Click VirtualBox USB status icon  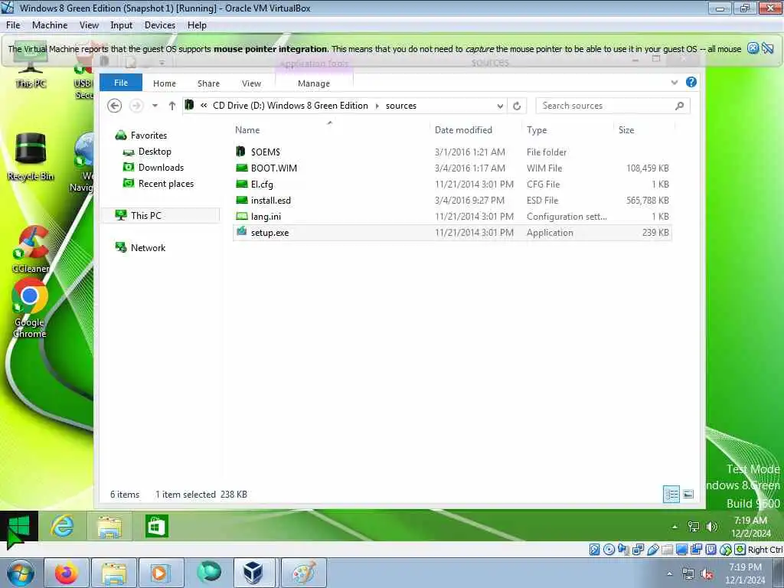(x=652, y=550)
